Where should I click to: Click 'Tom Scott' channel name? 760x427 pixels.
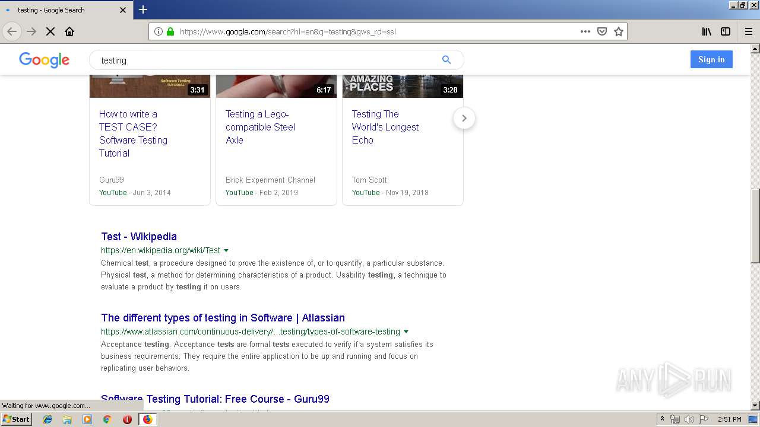click(369, 180)
